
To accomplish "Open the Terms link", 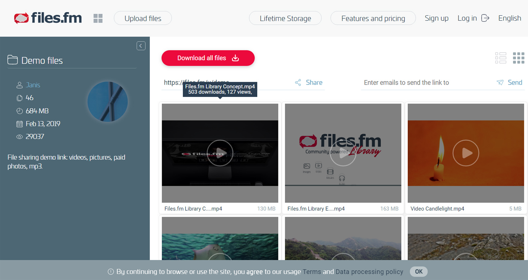I will (312, 272).
